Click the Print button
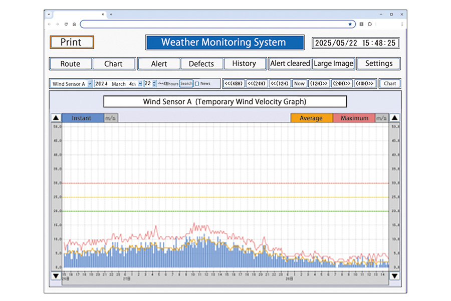 [72, 42]
